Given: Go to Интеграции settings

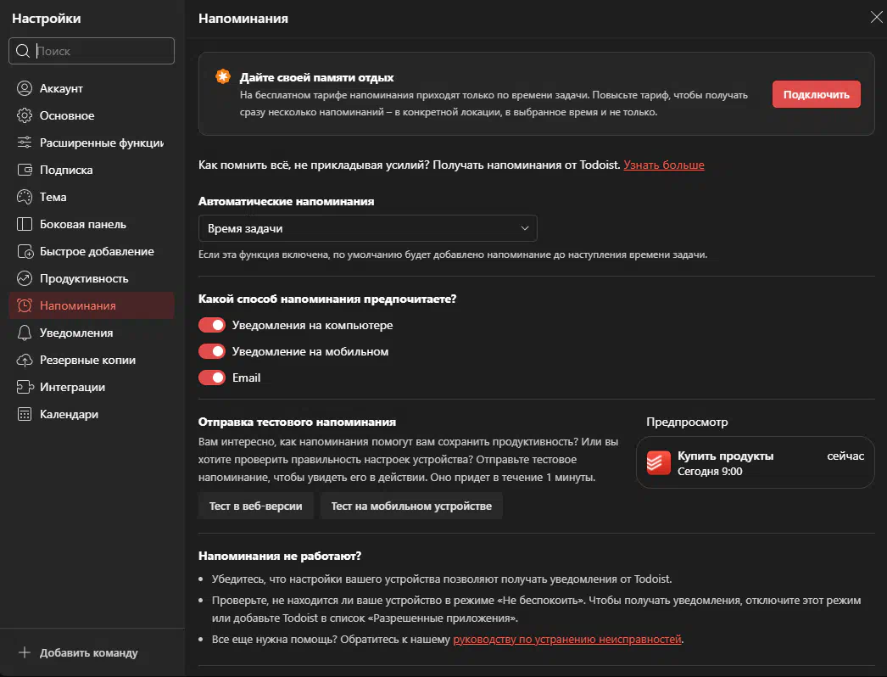Looking at the screenshot, I should coord(92,387).
